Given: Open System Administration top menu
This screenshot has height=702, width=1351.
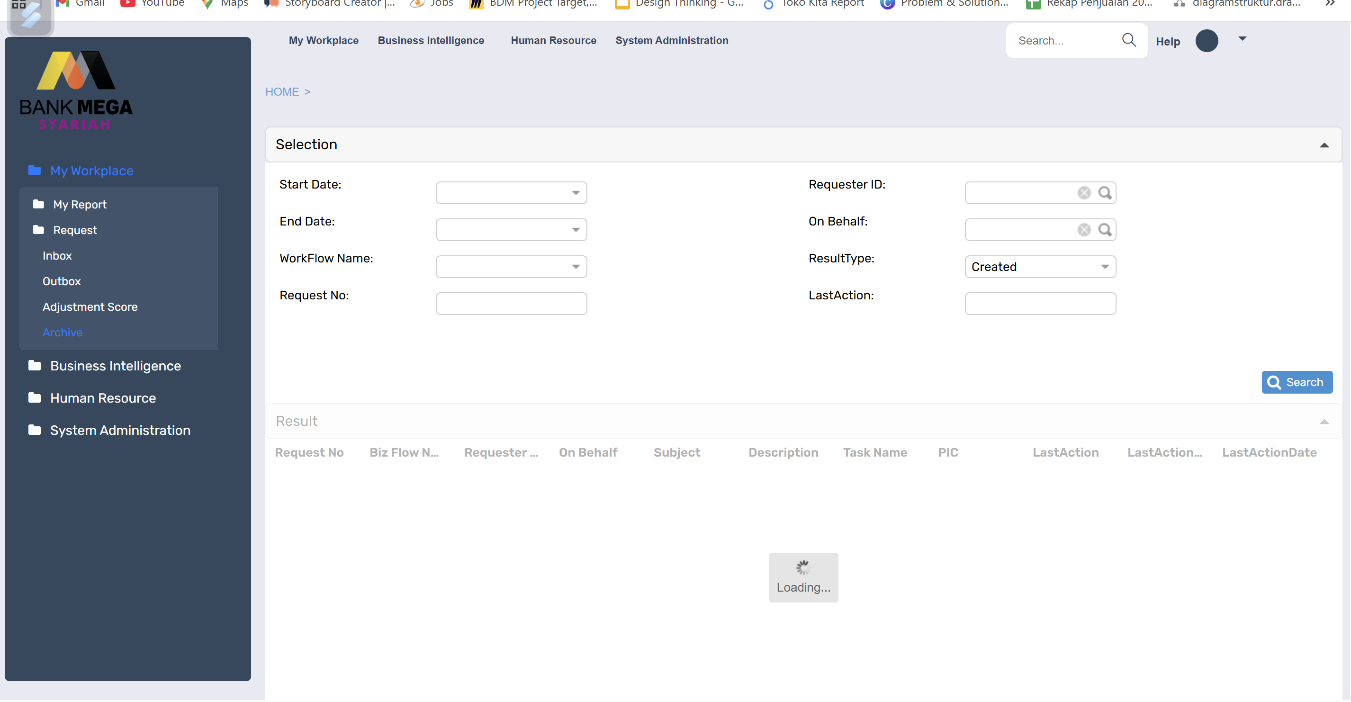Looking at the screenshot, I should (671, 40).
